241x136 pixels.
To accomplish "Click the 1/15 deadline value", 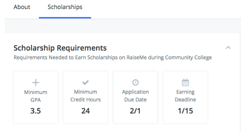I will tap(185, 111).
